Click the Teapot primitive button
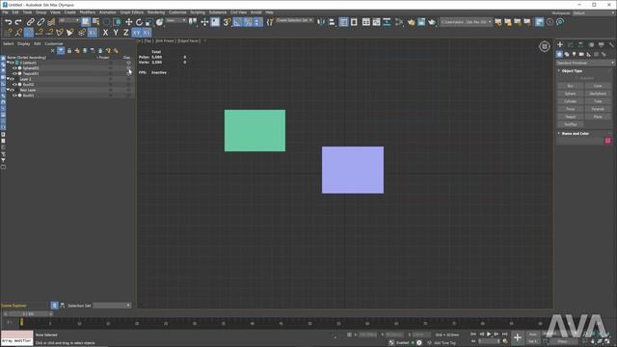Viewport: 617px width, 347px height. (570, 117)
